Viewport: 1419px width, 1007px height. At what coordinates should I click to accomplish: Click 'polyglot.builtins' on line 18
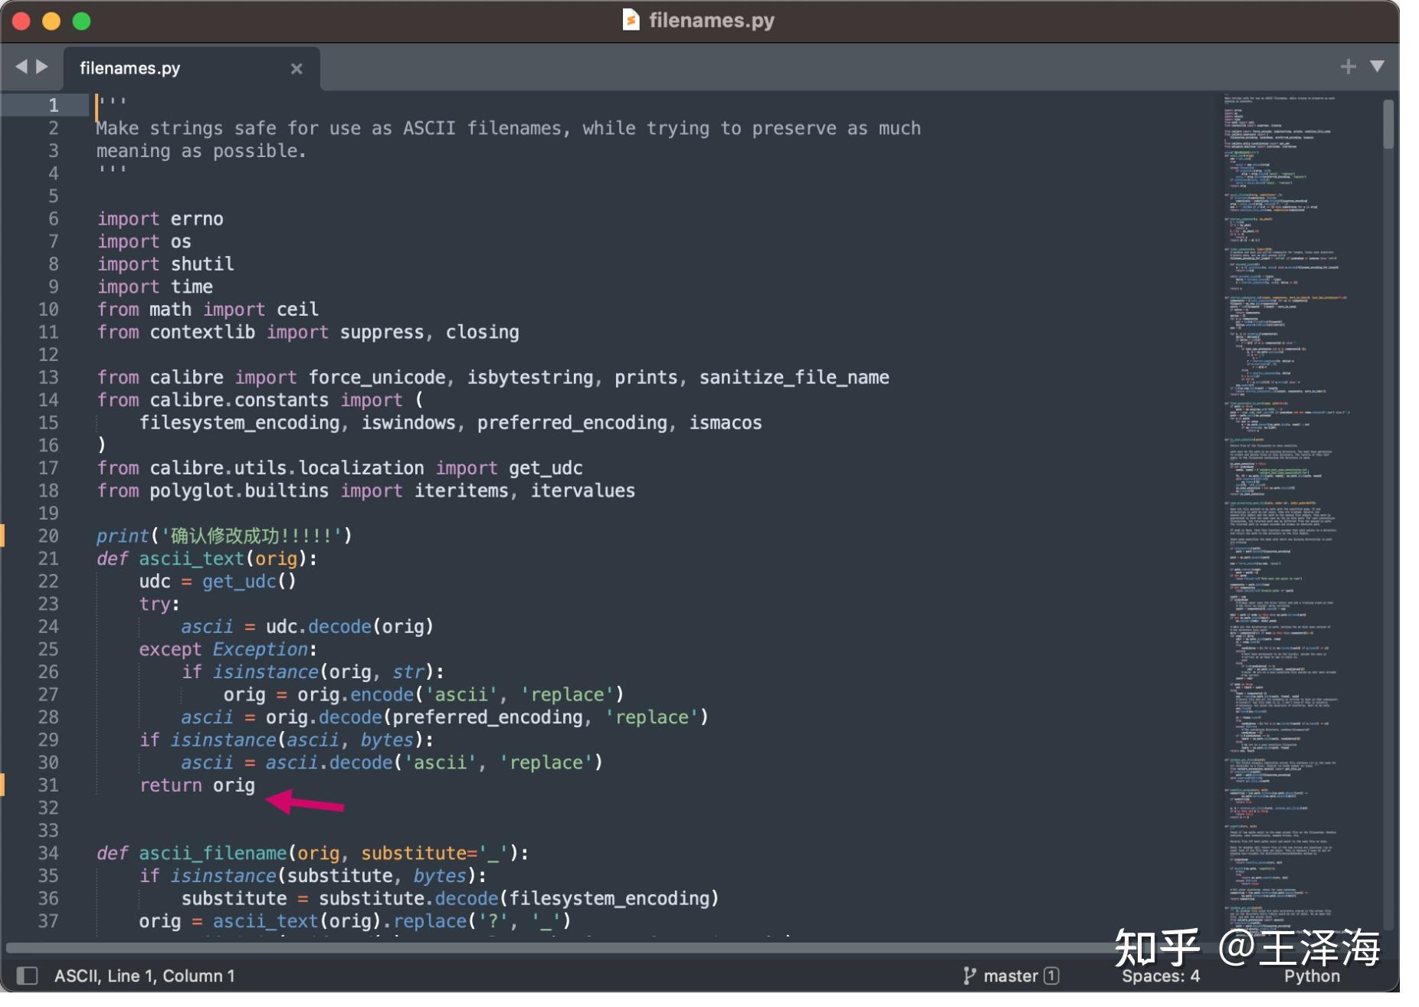point(239,490)
